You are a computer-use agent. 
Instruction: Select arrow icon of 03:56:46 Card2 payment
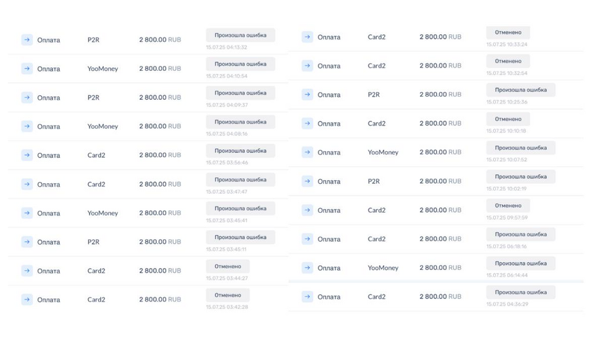pos(27,155)
